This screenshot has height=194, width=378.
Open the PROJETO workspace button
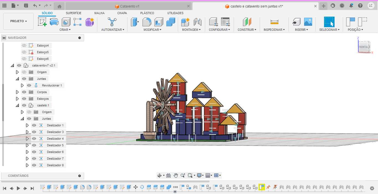(19, 21)
